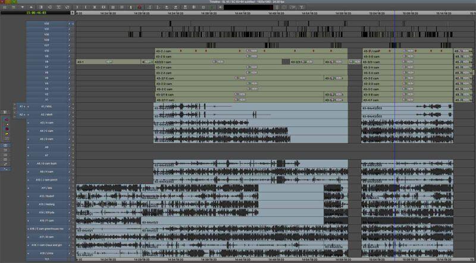
Task: Select the 43-2/1 E cam clip
Action: 239,78
